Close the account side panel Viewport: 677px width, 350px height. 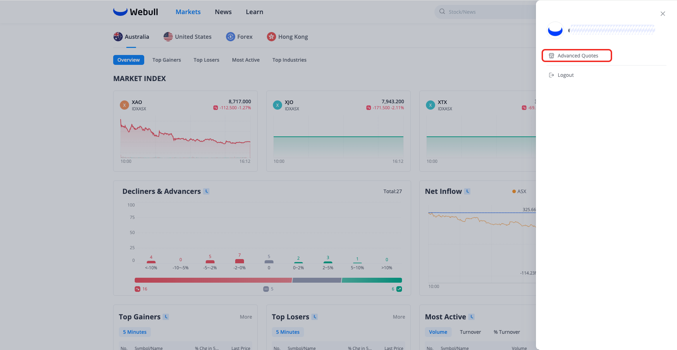(x=663, y=14)
